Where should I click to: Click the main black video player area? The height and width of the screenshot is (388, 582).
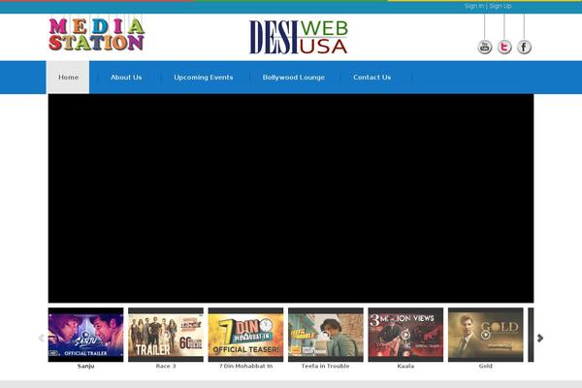291,198
